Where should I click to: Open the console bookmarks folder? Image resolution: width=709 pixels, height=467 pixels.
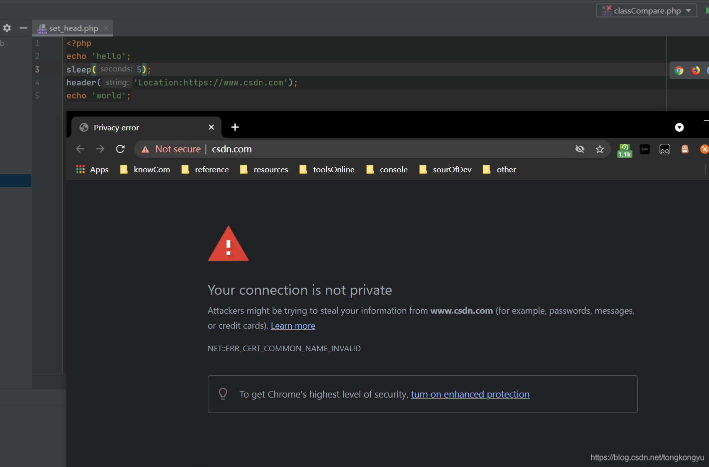tap(387, 169)
